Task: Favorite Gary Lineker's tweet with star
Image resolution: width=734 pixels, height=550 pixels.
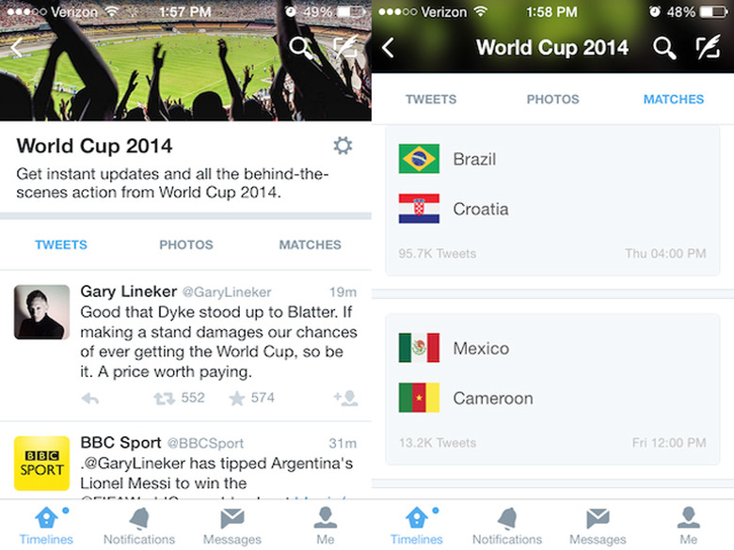Action: point(237,399)
